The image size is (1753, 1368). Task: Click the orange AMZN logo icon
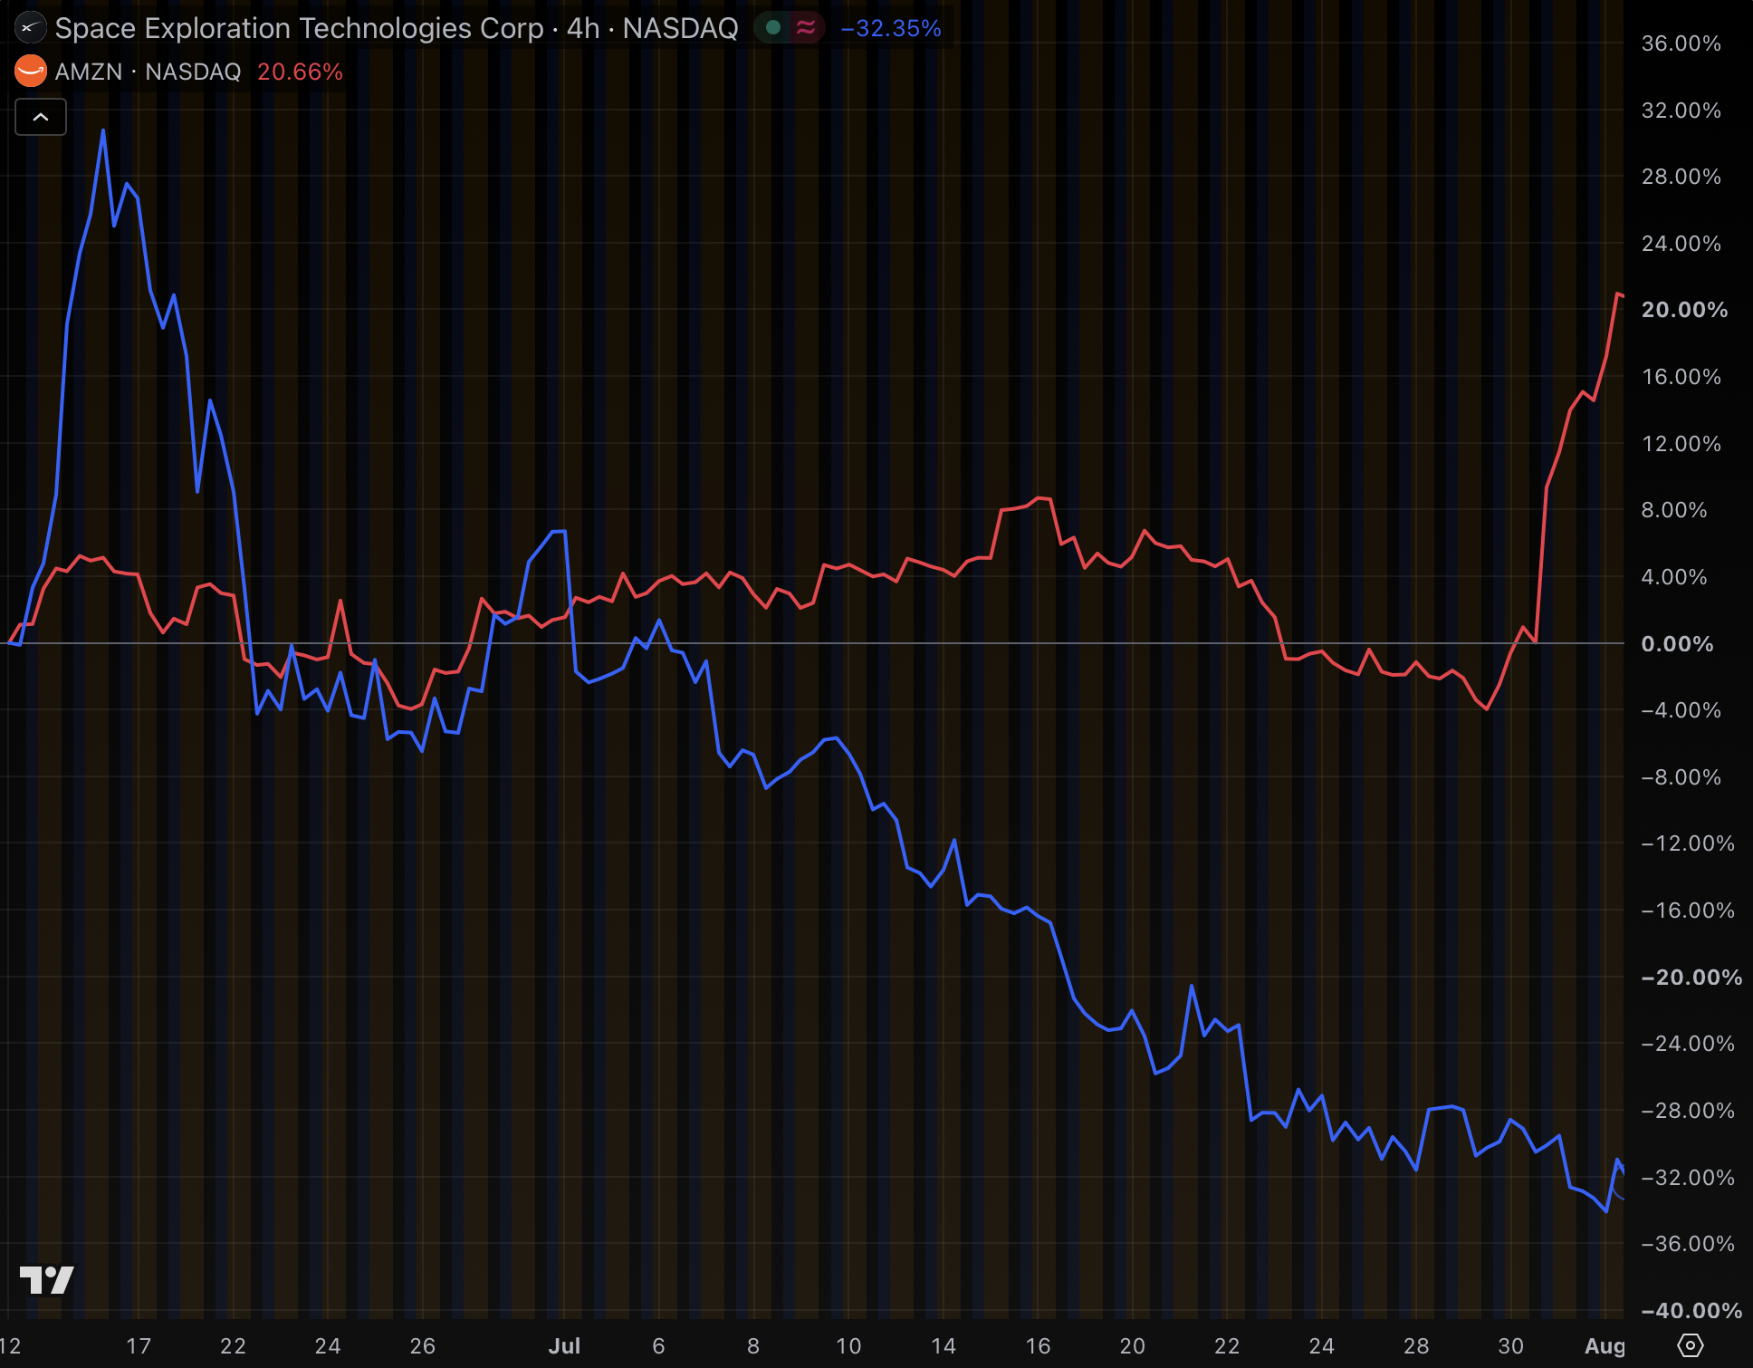(x=31, y=72)
